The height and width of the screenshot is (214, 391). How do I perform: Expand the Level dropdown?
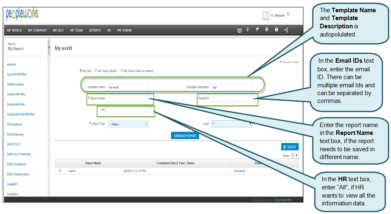click(x=231, y=123)
